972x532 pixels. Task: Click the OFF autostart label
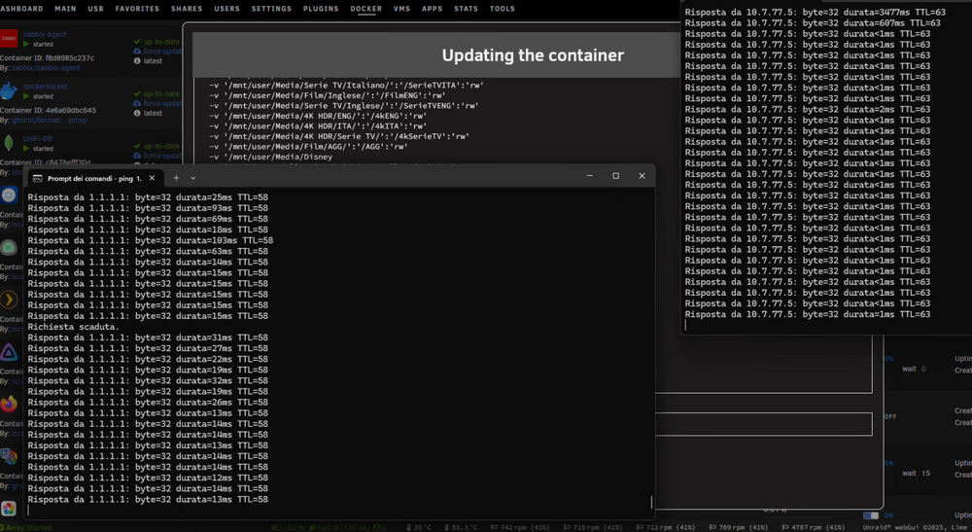click(x=890, y=416)
